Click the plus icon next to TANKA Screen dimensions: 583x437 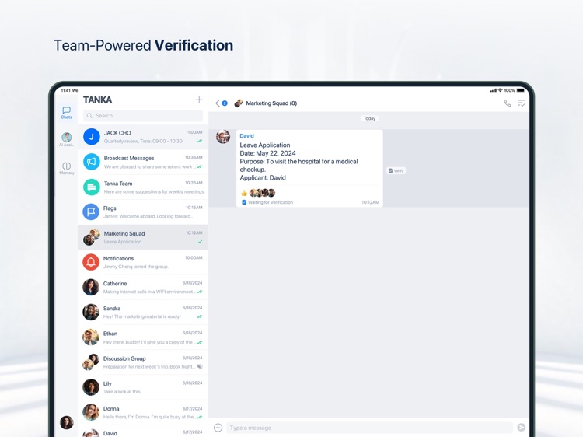[199, 100]
